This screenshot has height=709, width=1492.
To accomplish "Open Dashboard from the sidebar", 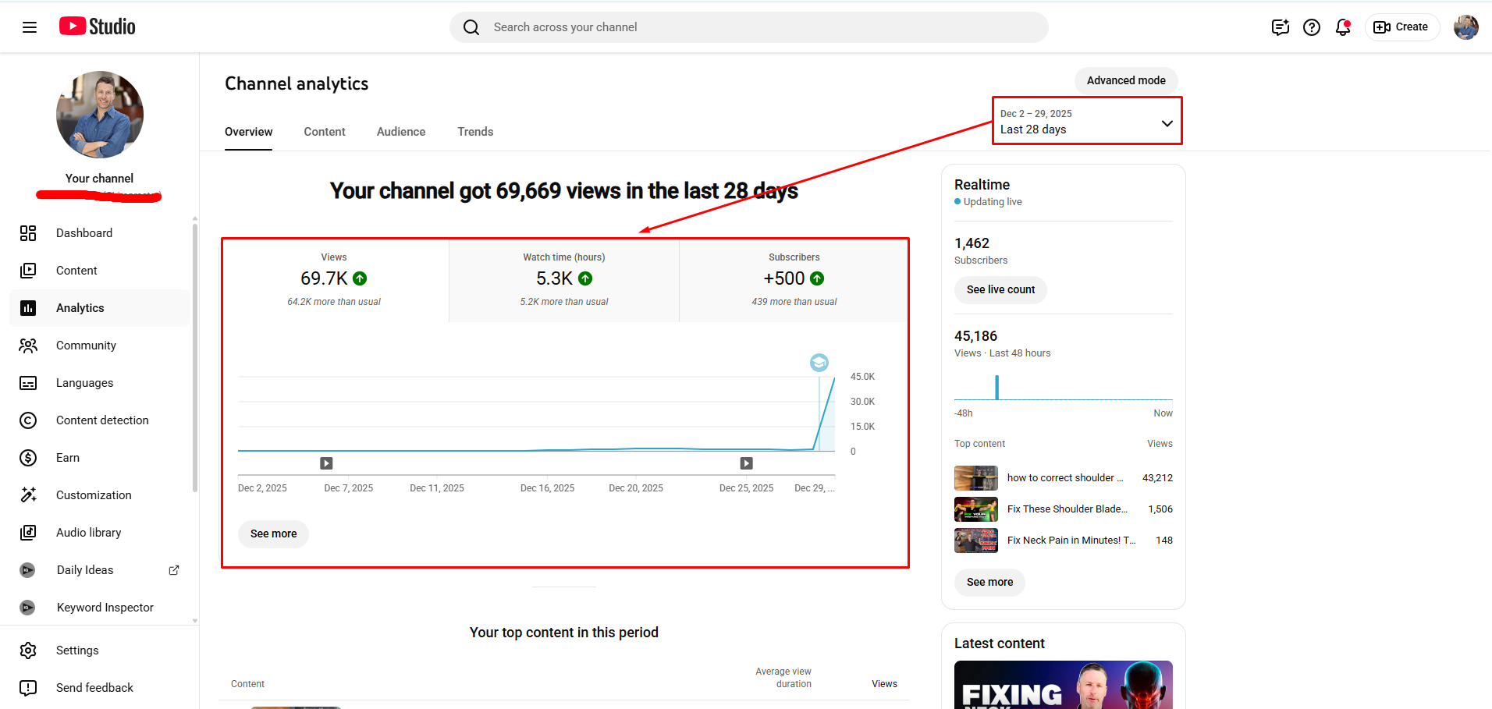I will pos(84,233).
